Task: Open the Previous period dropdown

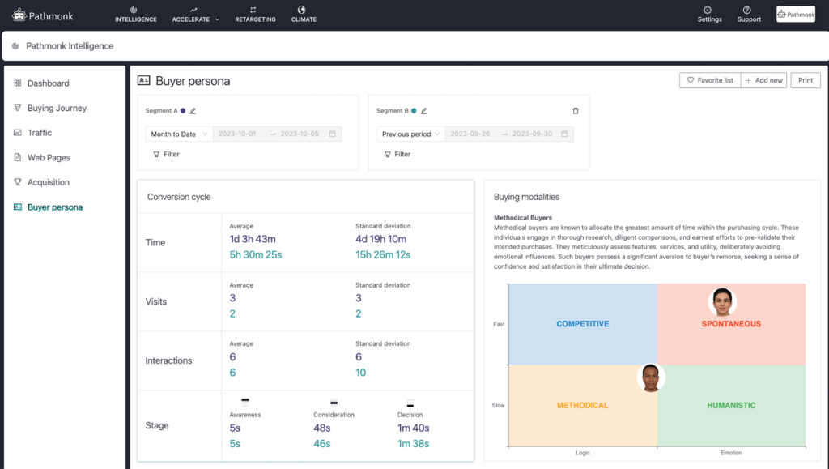Action: (410, 133)
